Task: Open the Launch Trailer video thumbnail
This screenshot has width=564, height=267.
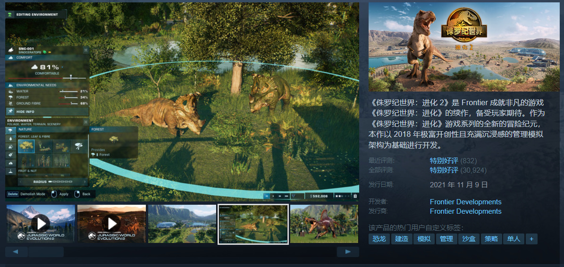Action: (41, 224)
